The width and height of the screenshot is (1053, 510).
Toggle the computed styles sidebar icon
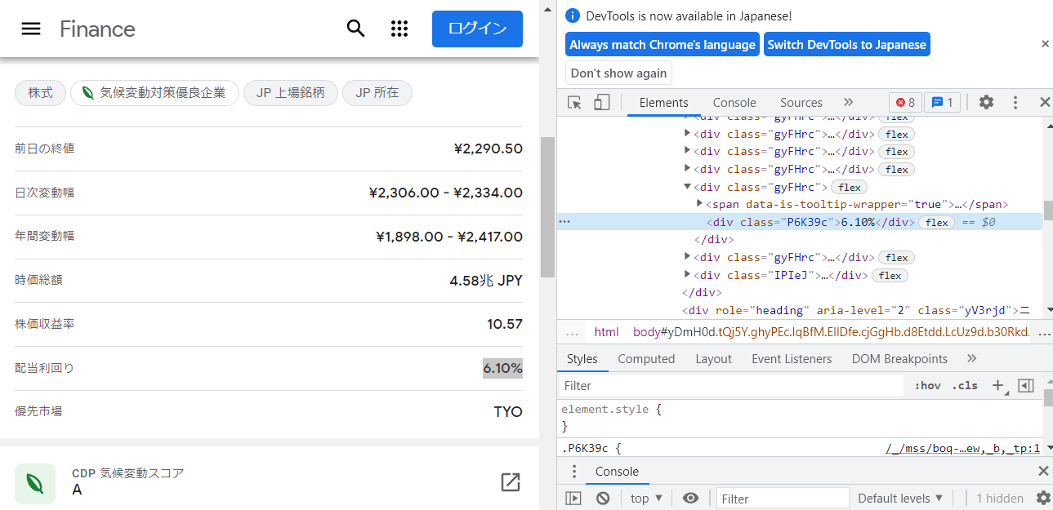click(x=1026, y=385)
